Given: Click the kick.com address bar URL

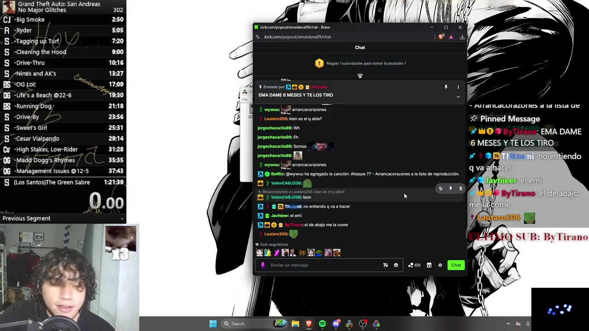Looking at the screenshot, I should pyautogui.click(x=298, y=37).
